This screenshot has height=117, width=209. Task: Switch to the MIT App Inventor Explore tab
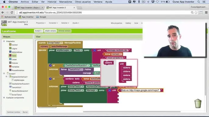pyautogui.click(x=29, y=8)
